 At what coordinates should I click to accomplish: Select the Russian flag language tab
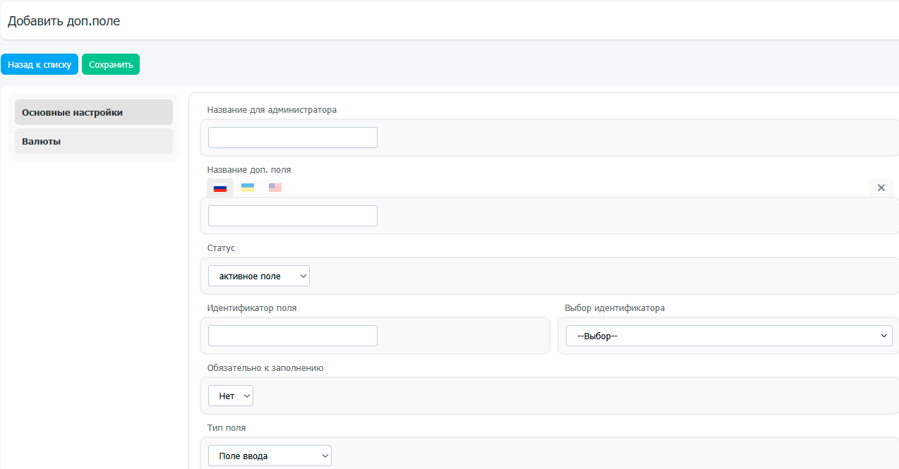pos(220,188)
